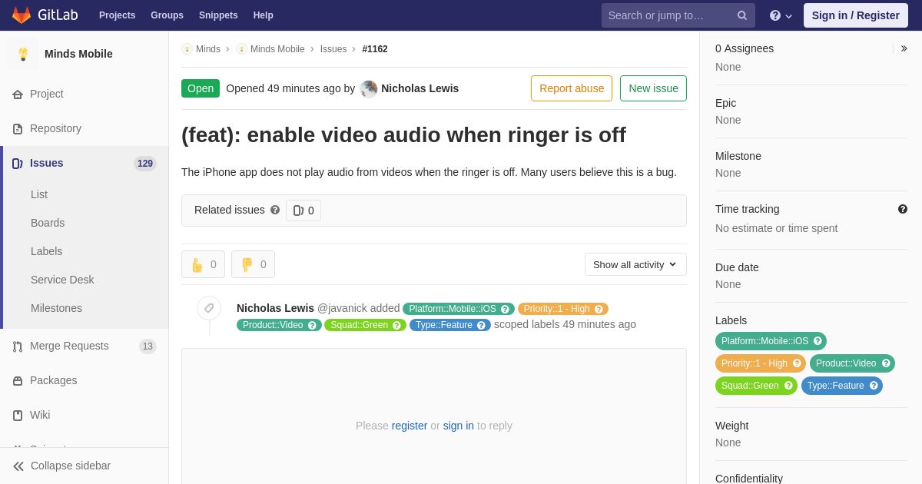
Task: Click the Issues sidebar icon
Action: (x=18, y=164)
